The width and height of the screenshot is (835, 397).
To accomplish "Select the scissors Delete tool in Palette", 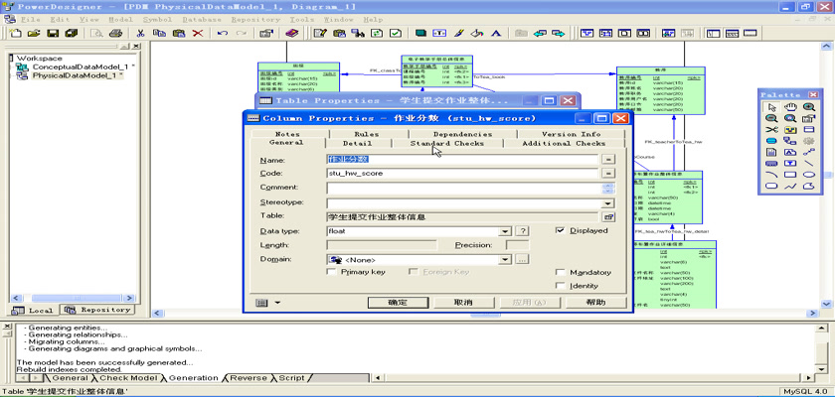I will click(x=771, y=130).
